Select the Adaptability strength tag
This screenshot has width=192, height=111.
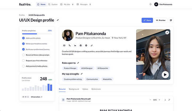pyautogui.click(x=107, y=79)
